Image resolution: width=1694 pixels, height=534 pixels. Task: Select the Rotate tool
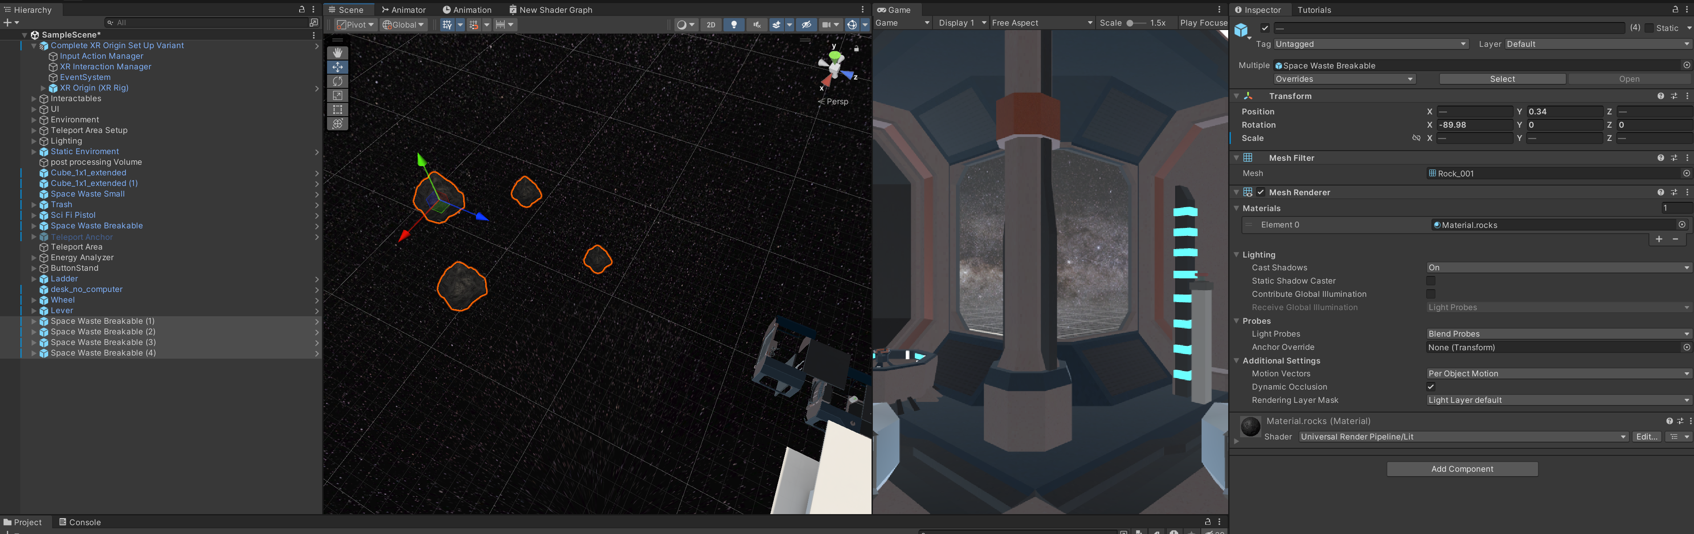point(337,81)
